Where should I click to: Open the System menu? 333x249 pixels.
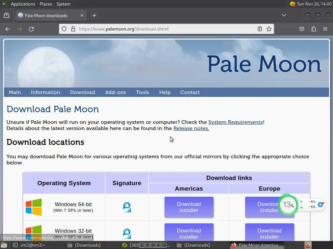(x=63, y=4)
